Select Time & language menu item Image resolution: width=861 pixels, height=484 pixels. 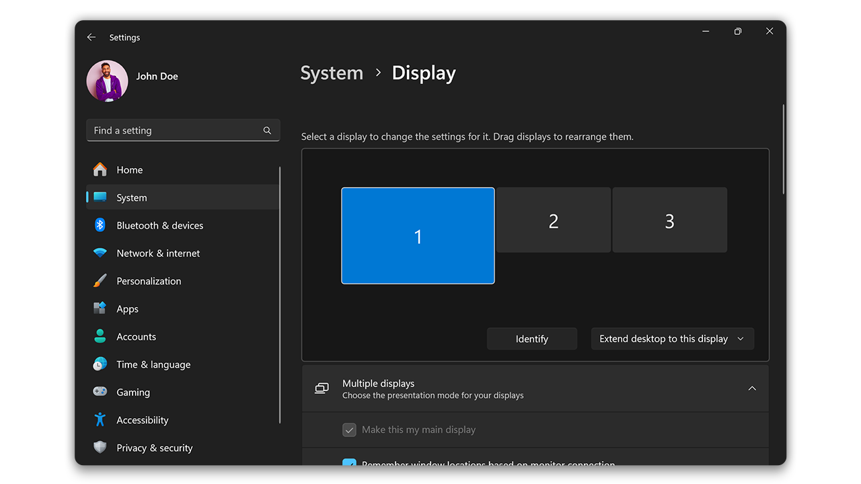tap(153, 364)
